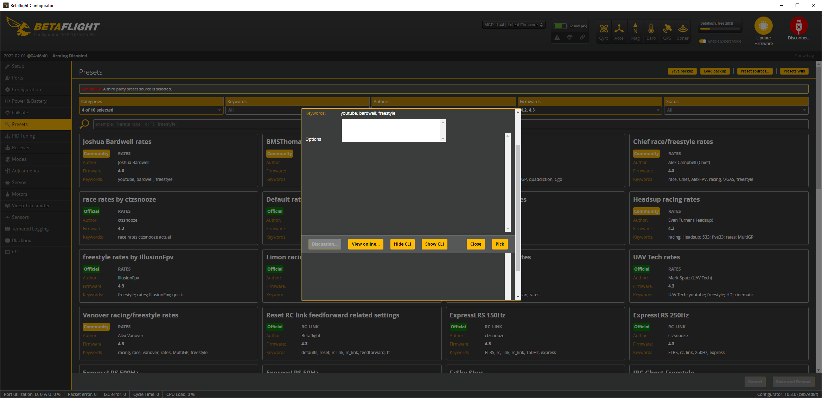Pick the selected preset

(499, 244)
